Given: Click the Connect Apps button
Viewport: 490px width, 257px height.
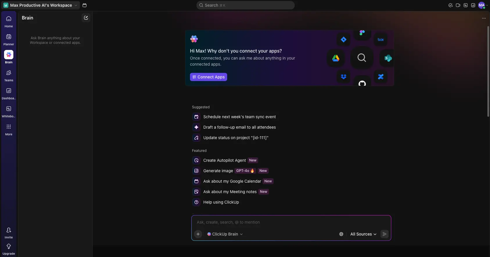Looking at the screenshot, I should pyautogui.click(x=209, y=77).
